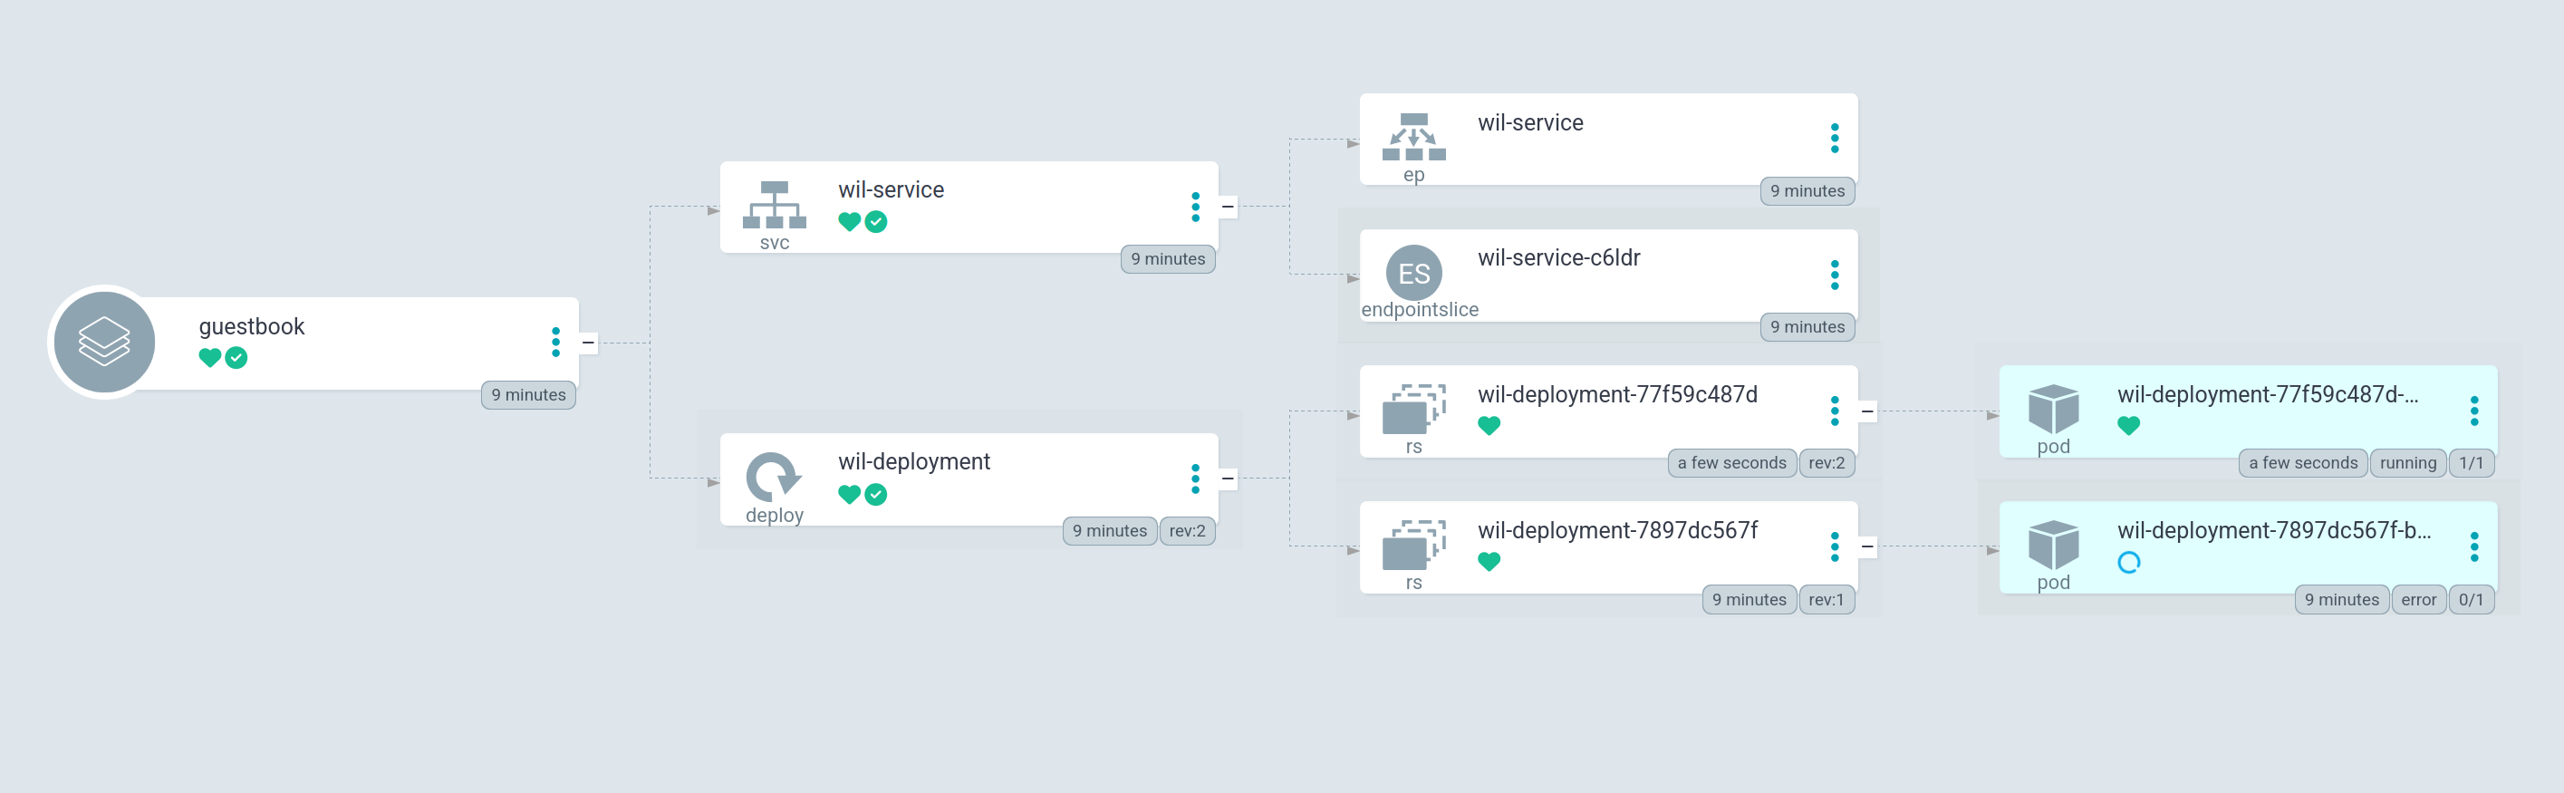
Task: Click the wil-service endpoint ep icon
Action: (x=1412, y=138)
